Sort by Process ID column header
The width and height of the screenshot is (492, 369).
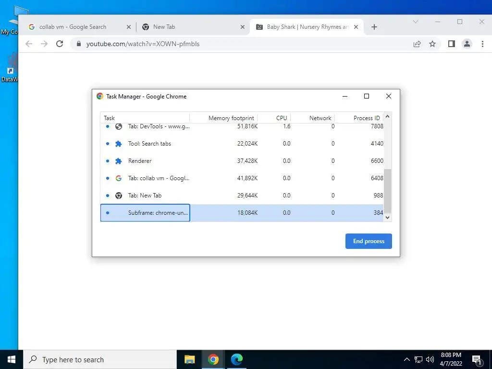(359, 118)
